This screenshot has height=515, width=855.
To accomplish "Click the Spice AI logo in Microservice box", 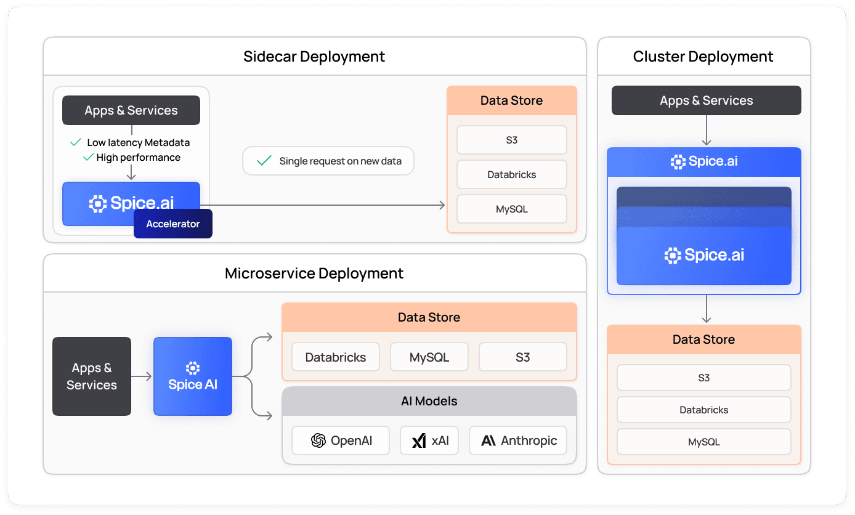I will [193, 368].
